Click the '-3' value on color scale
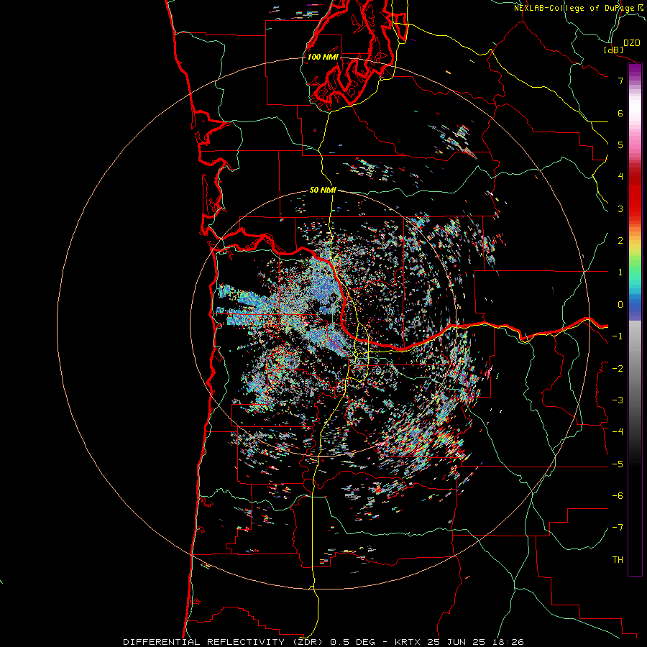The width and height of the screenshot is (647, 647). tap(618, 400)
